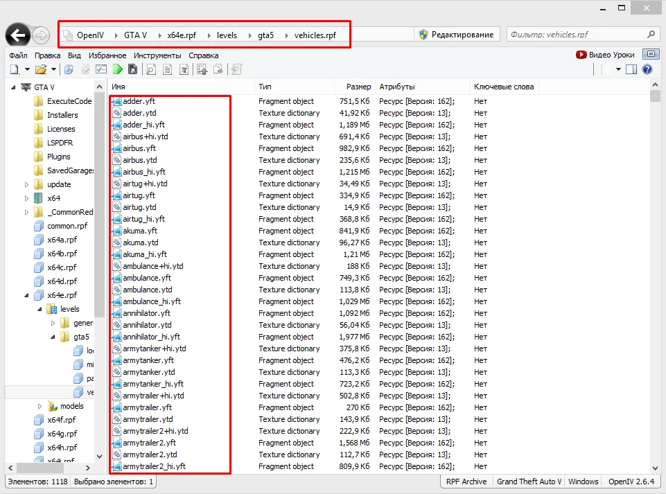Click the OpenIV root icon in address bar
Image resolution: width=666 pixels, height=494 pixels.
point(67,35)
